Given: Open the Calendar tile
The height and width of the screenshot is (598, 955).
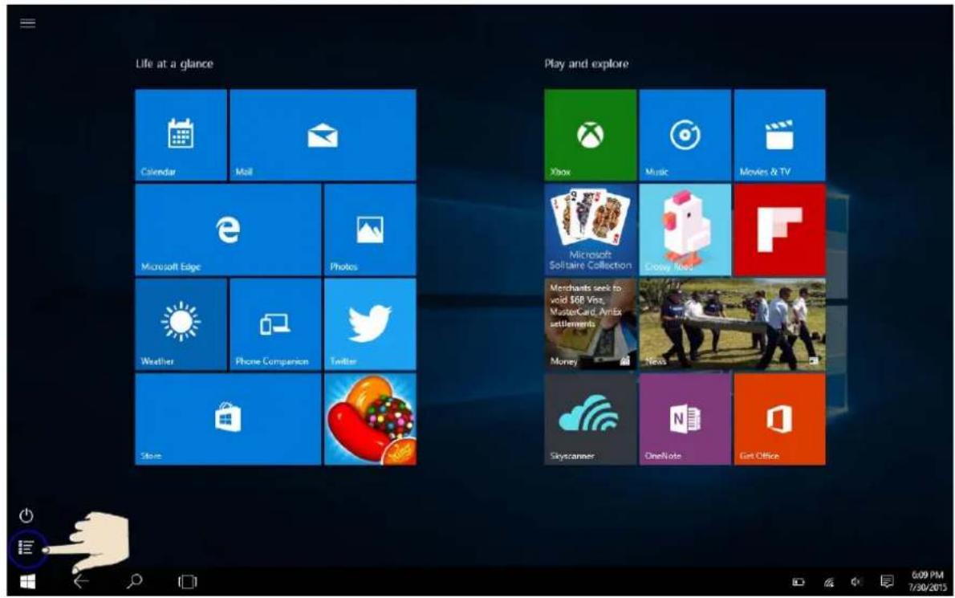Looking at the screenshot, I should pos(181,135).
